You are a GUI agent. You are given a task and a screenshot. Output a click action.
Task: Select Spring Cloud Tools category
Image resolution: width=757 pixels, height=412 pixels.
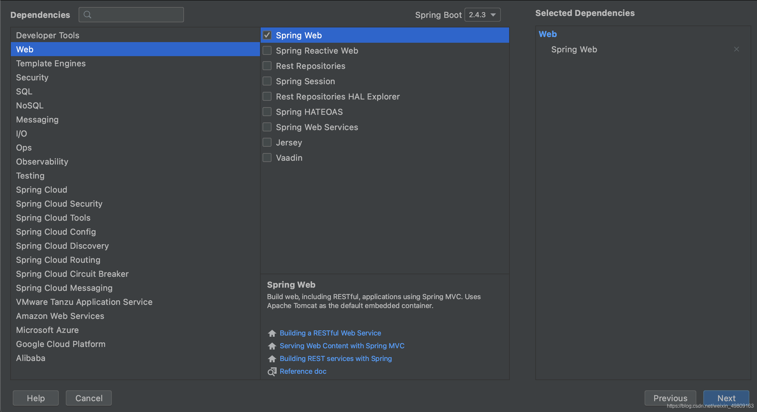tap(135, 217)
